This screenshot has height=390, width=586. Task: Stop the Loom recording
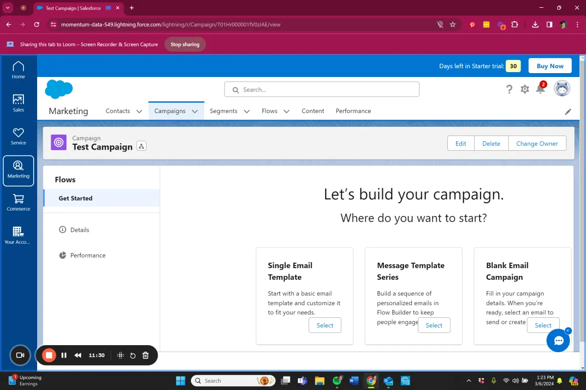[49, 355]
